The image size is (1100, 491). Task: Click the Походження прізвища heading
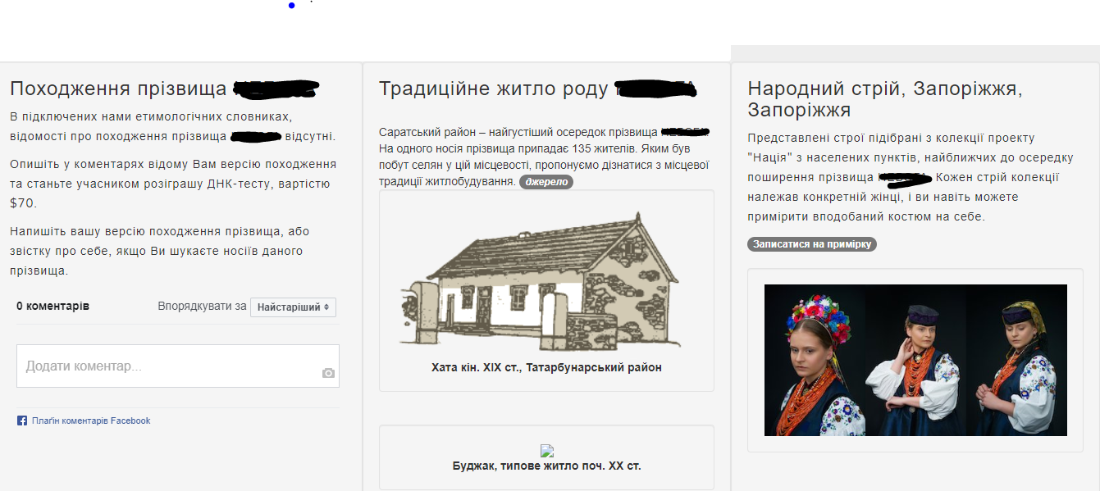point(118,89)
